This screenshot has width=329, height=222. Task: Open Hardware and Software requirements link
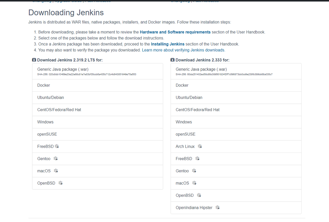175,32
